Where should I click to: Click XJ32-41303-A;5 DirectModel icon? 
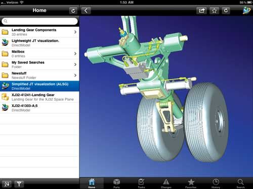coord(5,108)
